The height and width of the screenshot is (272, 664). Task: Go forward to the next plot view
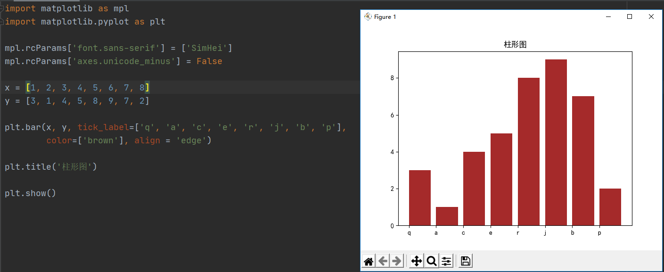(397, 261)
